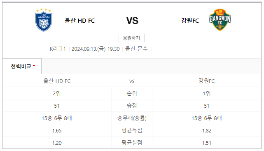Click the Gangwon FC crest logo
The image size is (264, 151).
[220, 20]
